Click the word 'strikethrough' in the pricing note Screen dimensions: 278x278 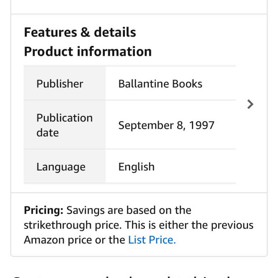[x=58, y=225]
